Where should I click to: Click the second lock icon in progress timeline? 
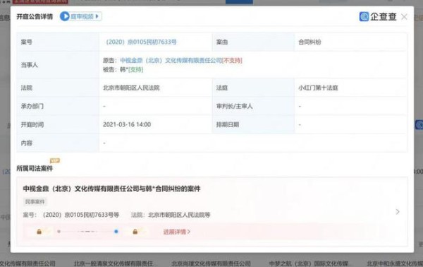135,232
